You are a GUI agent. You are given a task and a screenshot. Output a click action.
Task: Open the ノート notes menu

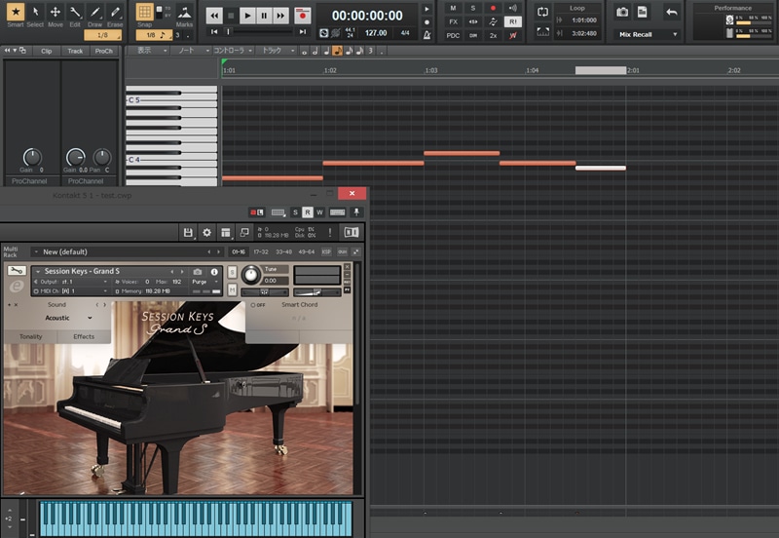click(x=193, y=51)
